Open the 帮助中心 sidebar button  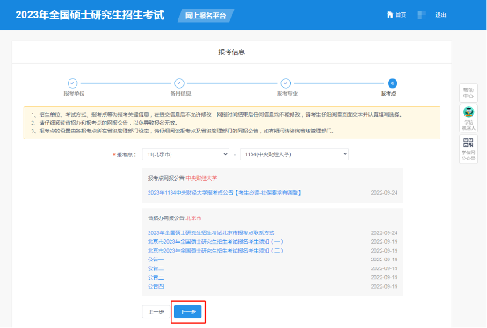469,93
